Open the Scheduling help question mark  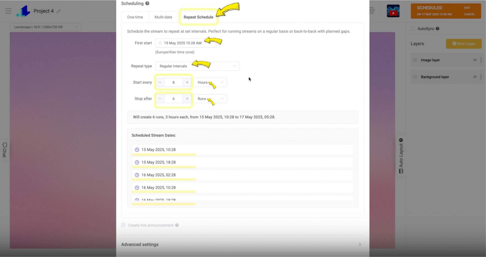click(x=147, y=3)
